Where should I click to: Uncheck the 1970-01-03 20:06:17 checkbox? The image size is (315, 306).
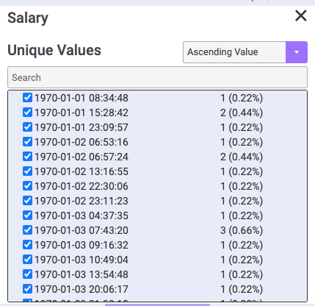27,288
